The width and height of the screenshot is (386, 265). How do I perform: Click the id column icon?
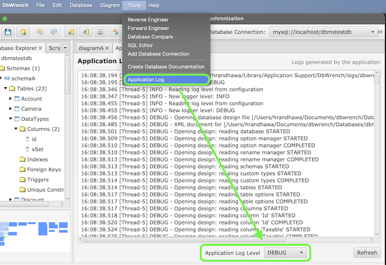tap(27, 139)
